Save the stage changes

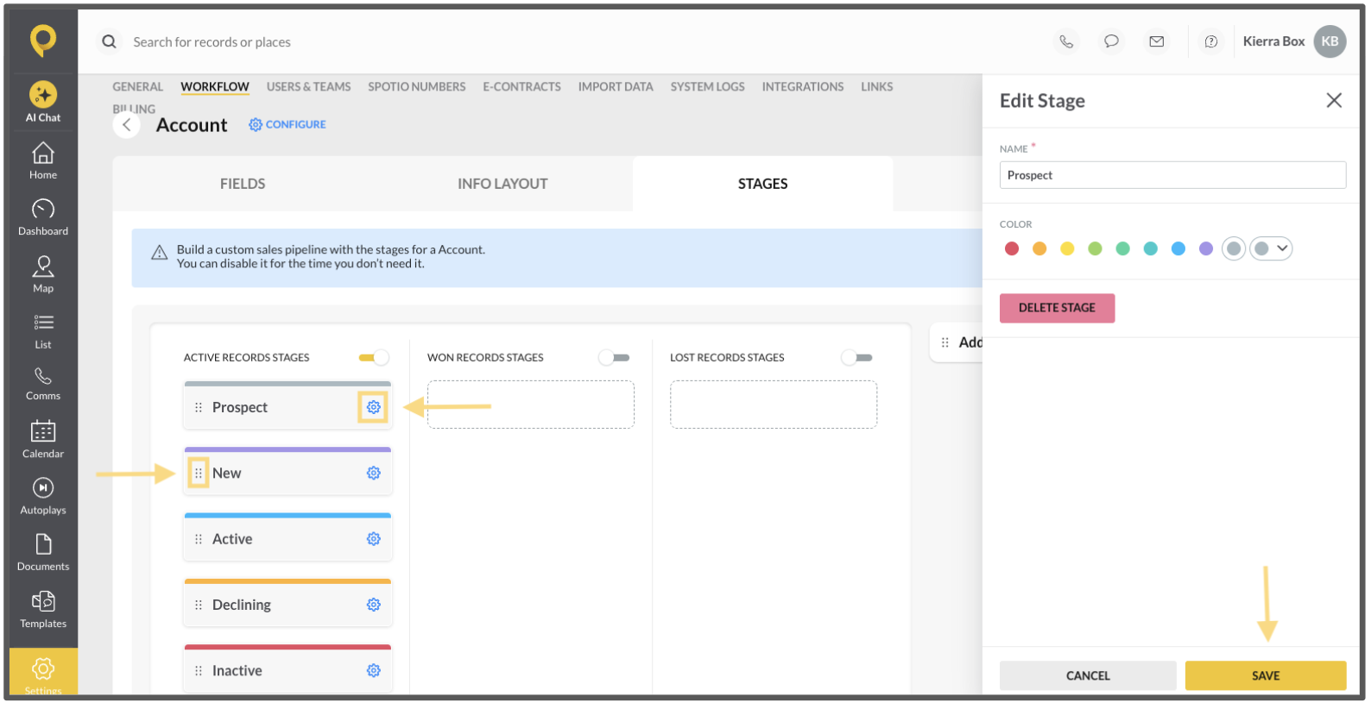tap(1267, 676)
